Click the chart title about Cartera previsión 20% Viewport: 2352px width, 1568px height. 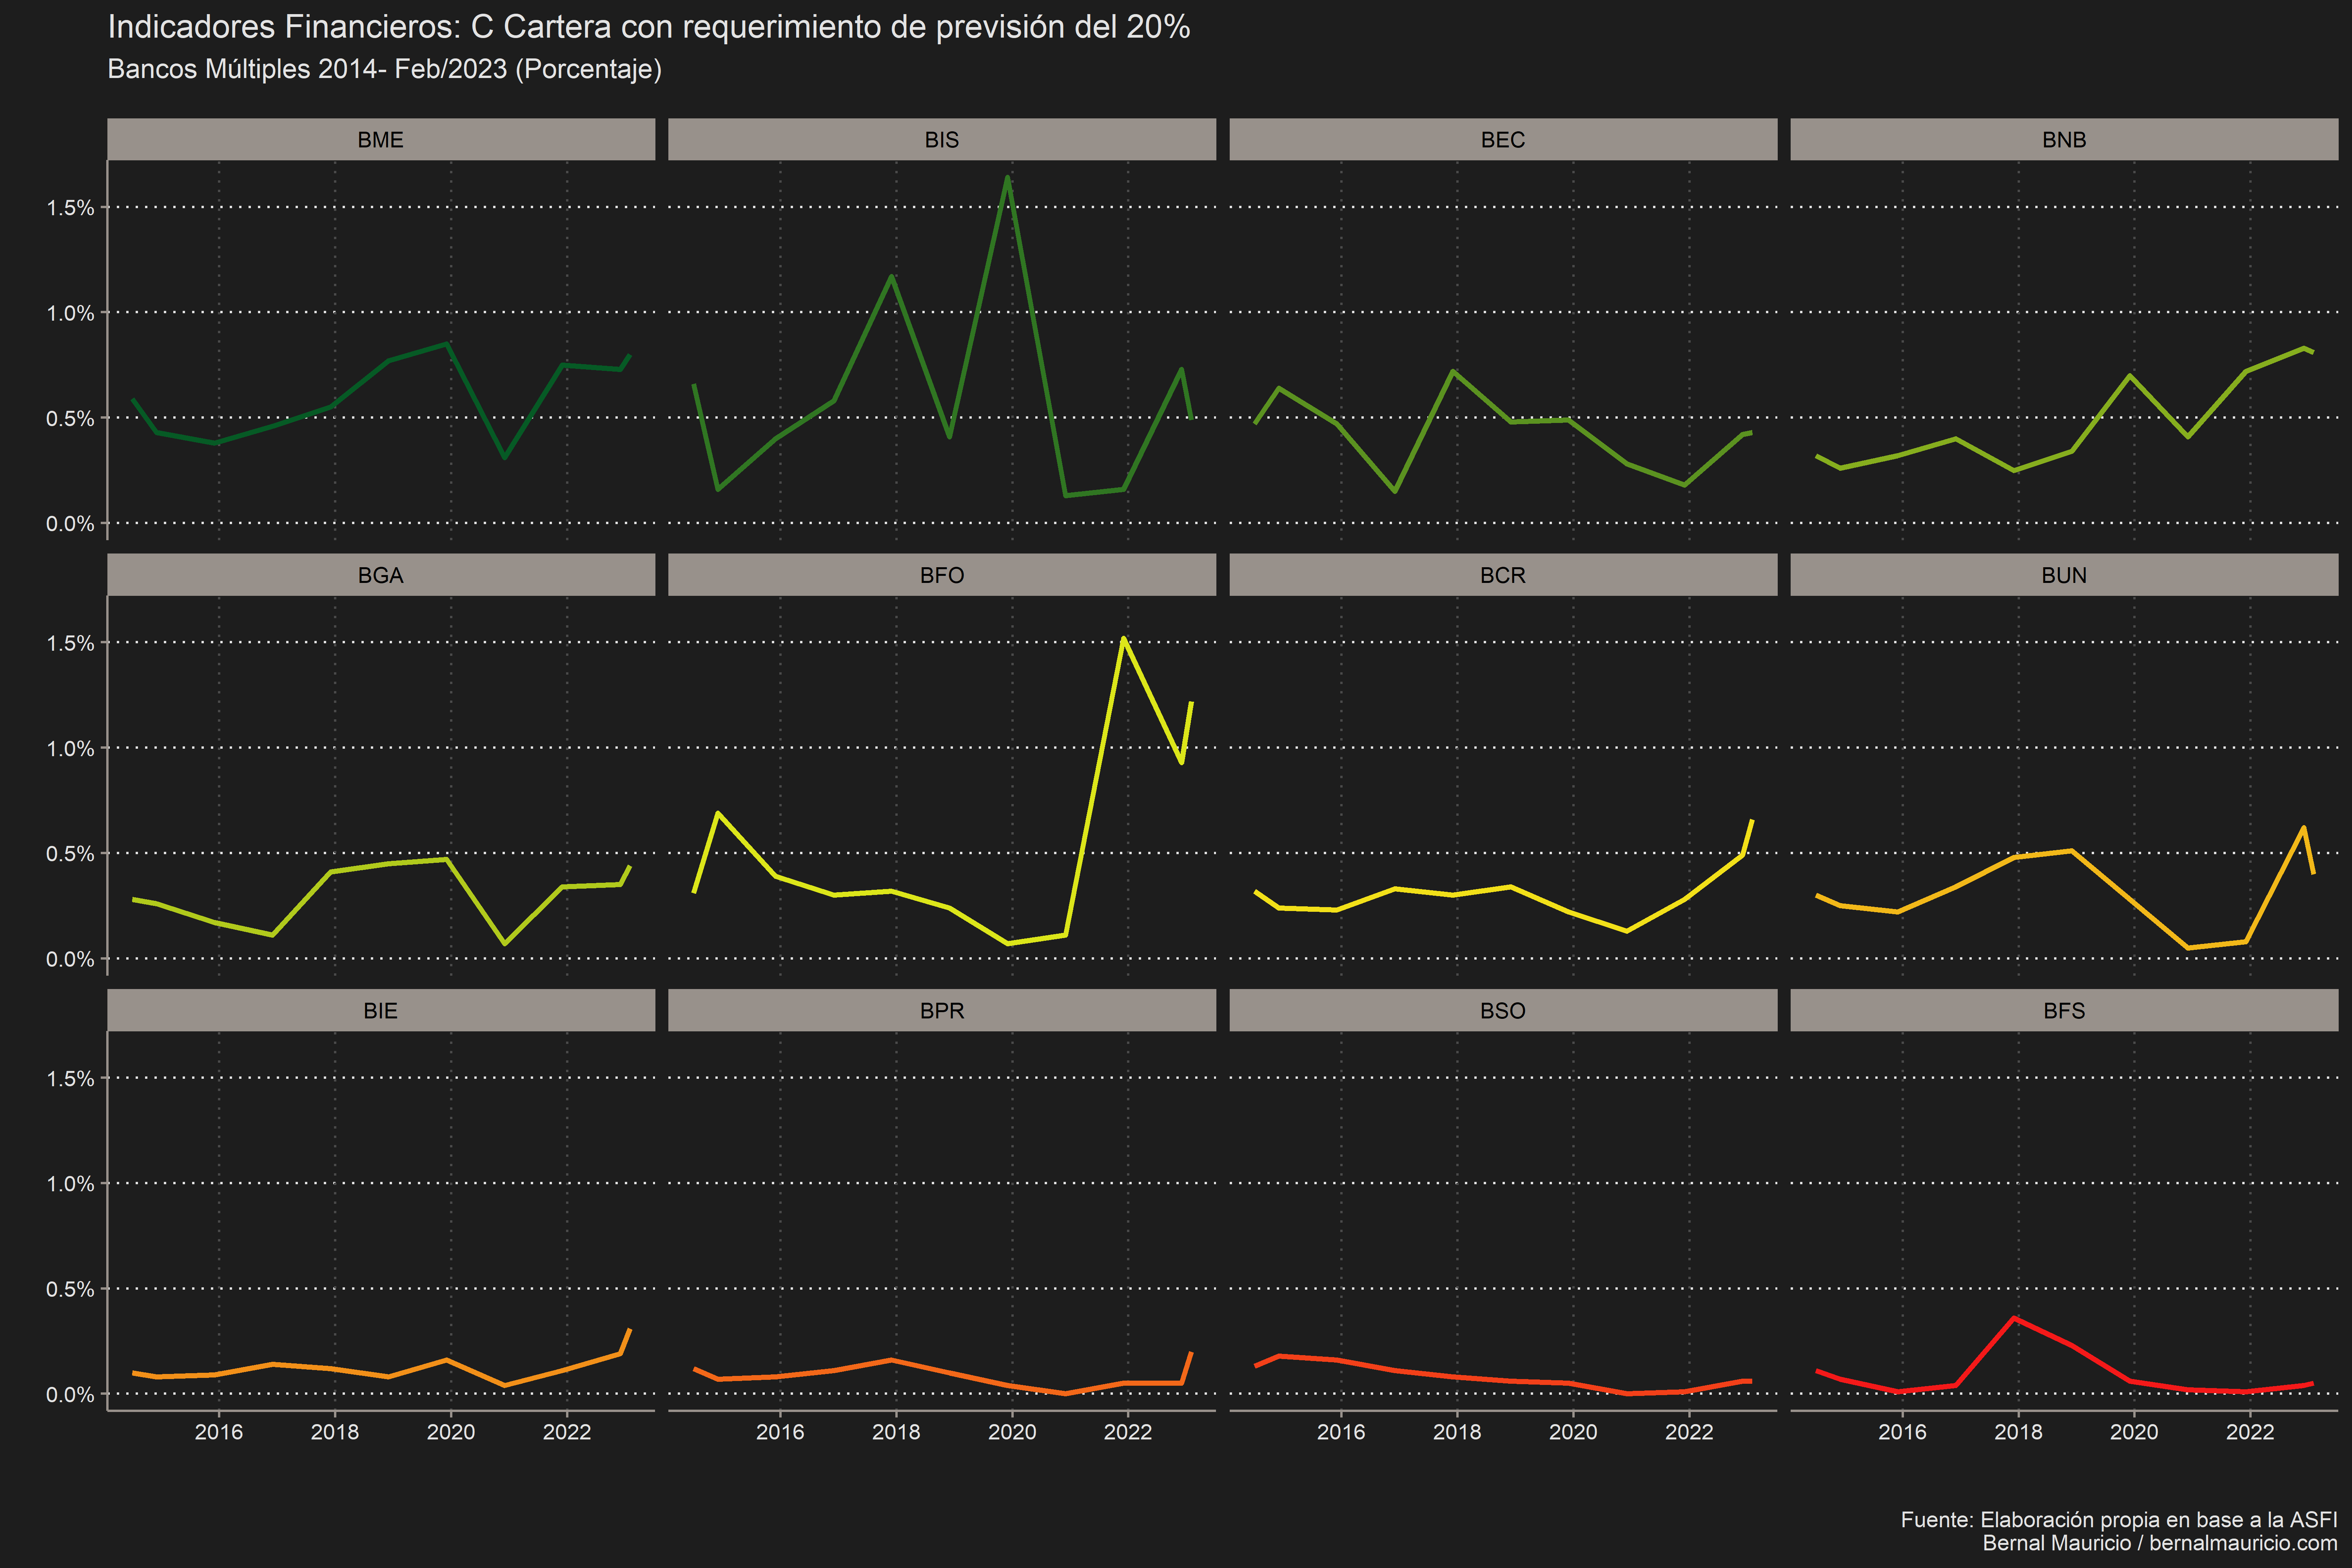649,27
